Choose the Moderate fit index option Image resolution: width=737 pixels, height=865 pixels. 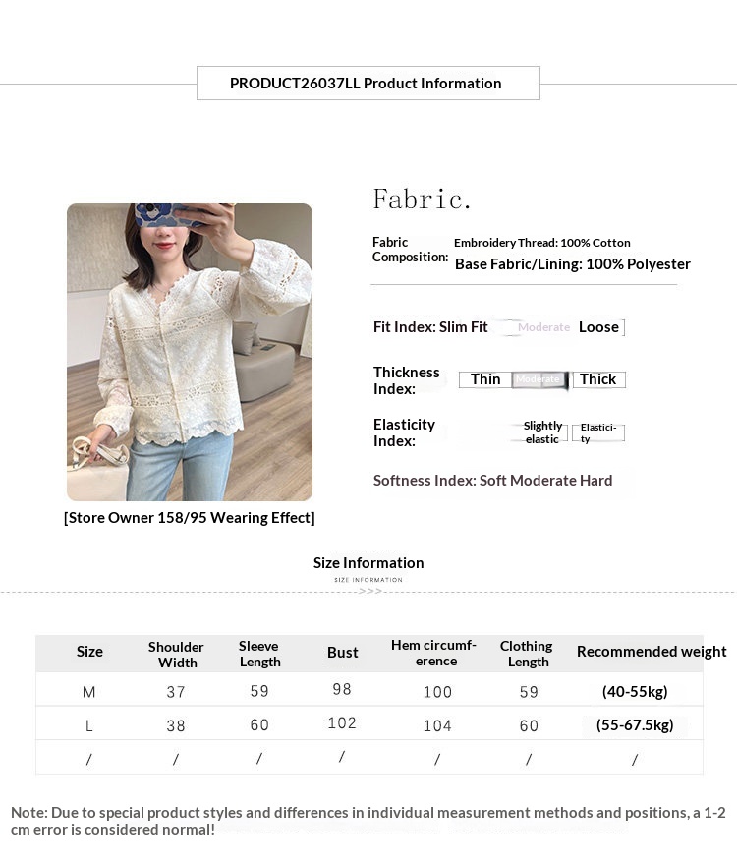coord(544,327)
